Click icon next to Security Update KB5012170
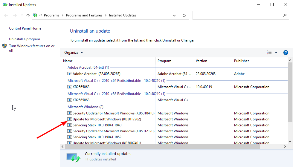This screenshot has height=167, width=293. pyautogui.click(x=69, y=131)
